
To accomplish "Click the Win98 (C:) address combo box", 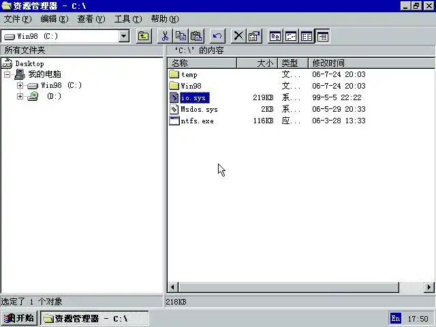I will click(x=65, y=36).
